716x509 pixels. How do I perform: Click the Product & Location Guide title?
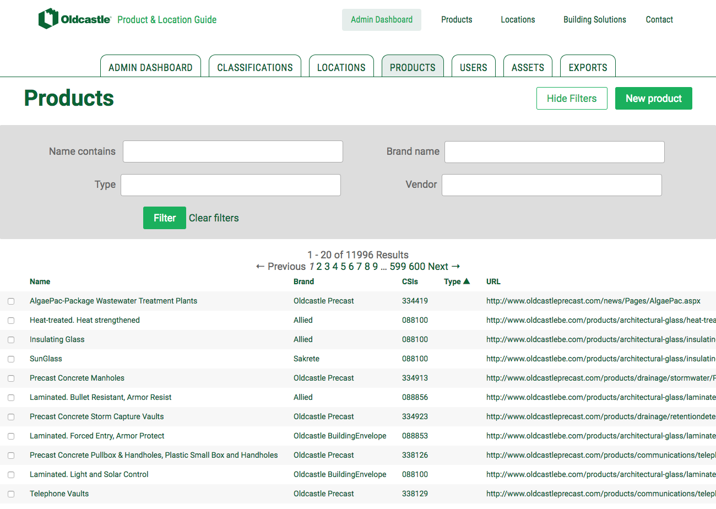click(167, 20)
